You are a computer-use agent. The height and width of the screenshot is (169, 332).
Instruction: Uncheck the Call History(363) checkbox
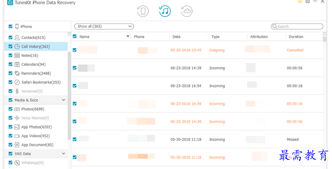pyautogui.click(x=10, y=46)
